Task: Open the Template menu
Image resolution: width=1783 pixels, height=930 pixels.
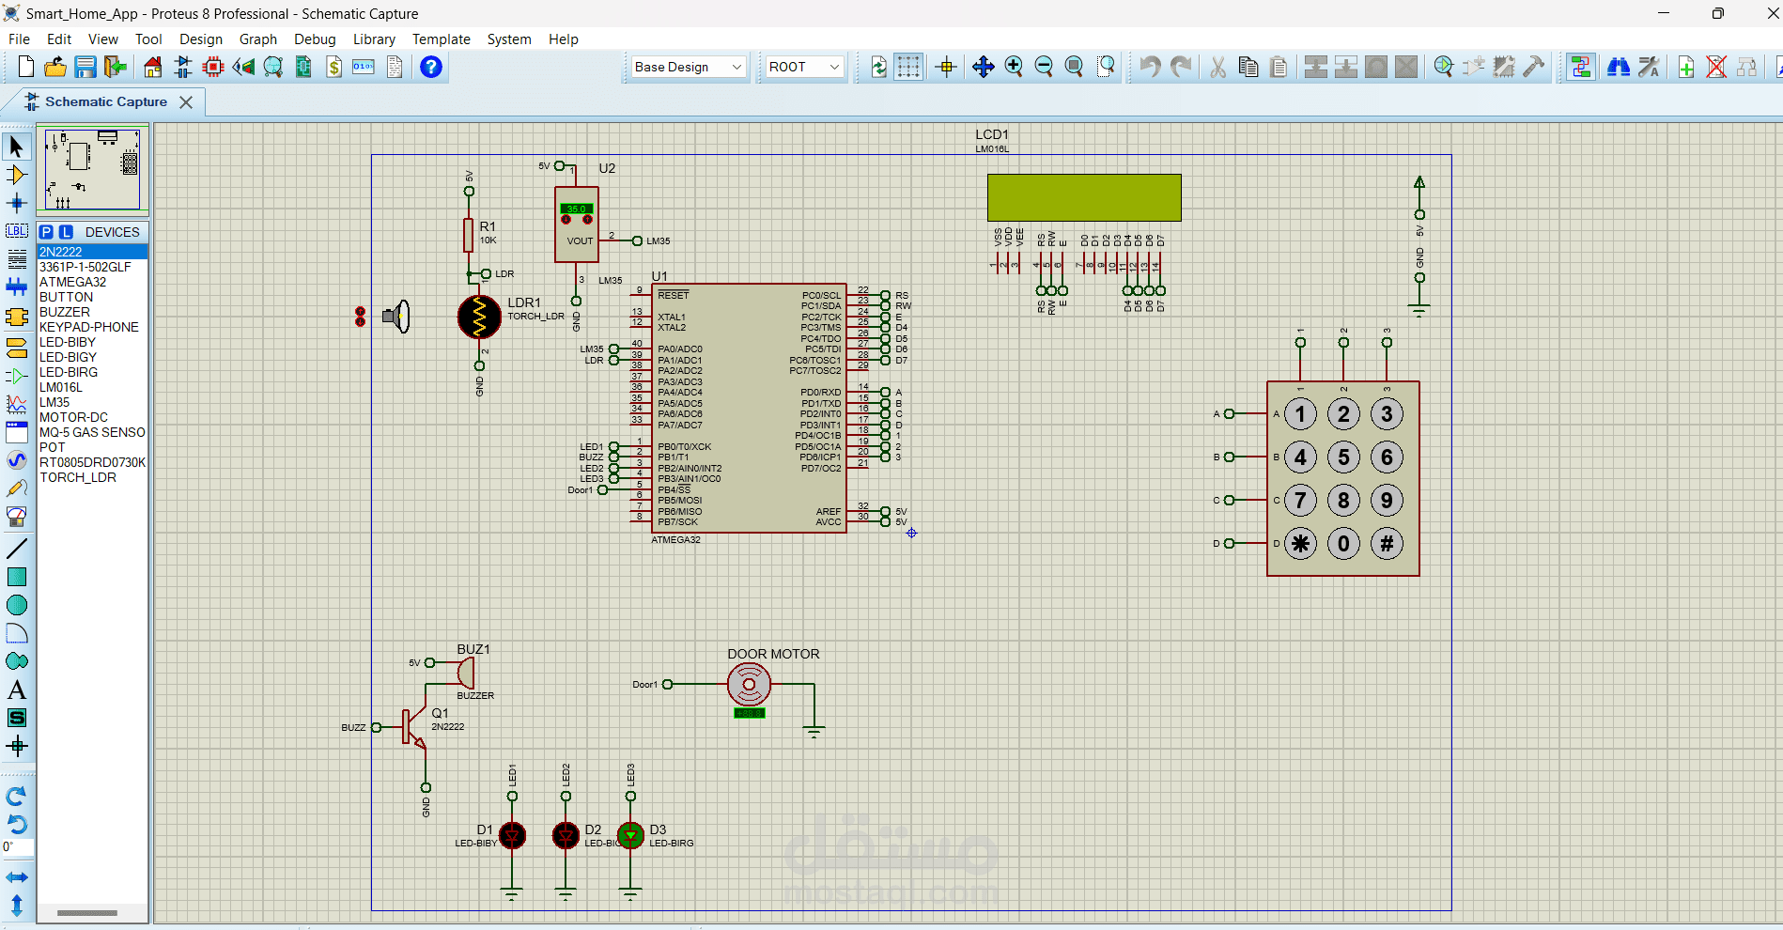Action: tap(442, 39)
